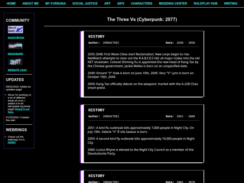Viewport: 244px width, 183px height.
Task: Go to MODDING CENTER
Action: pyautogui.click(x=173, y=4)
